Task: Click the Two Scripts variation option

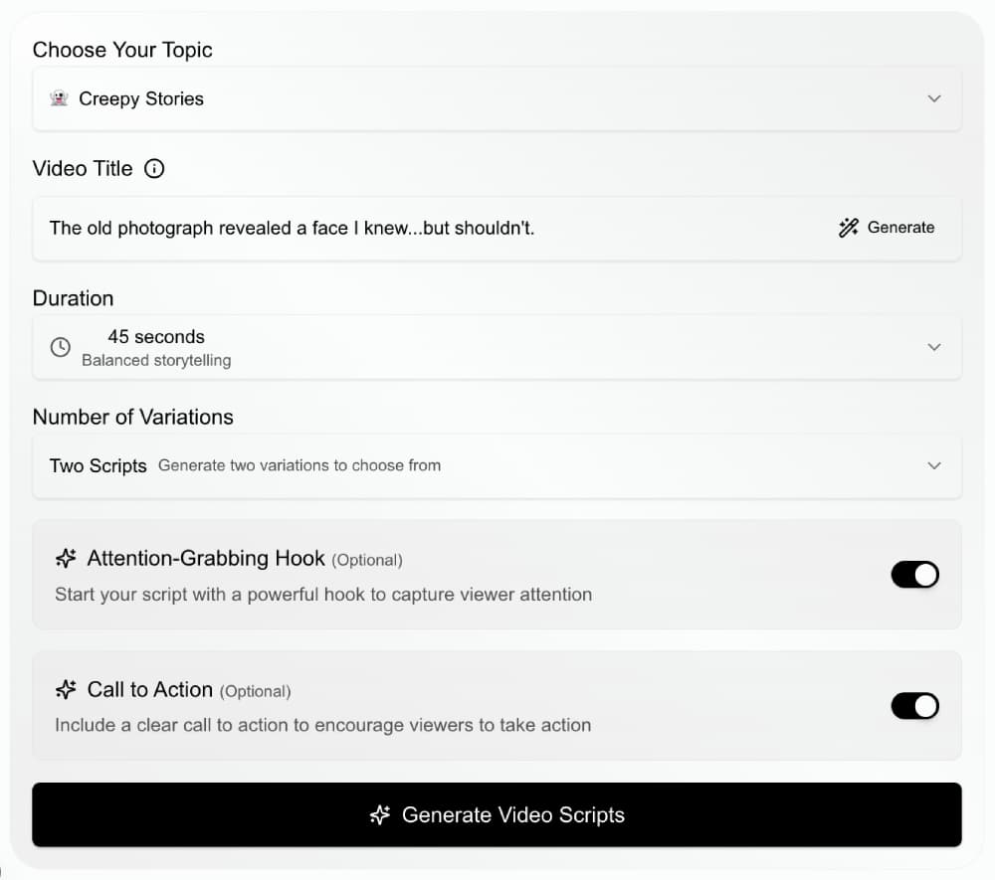Action: click(x=99, y=465)
